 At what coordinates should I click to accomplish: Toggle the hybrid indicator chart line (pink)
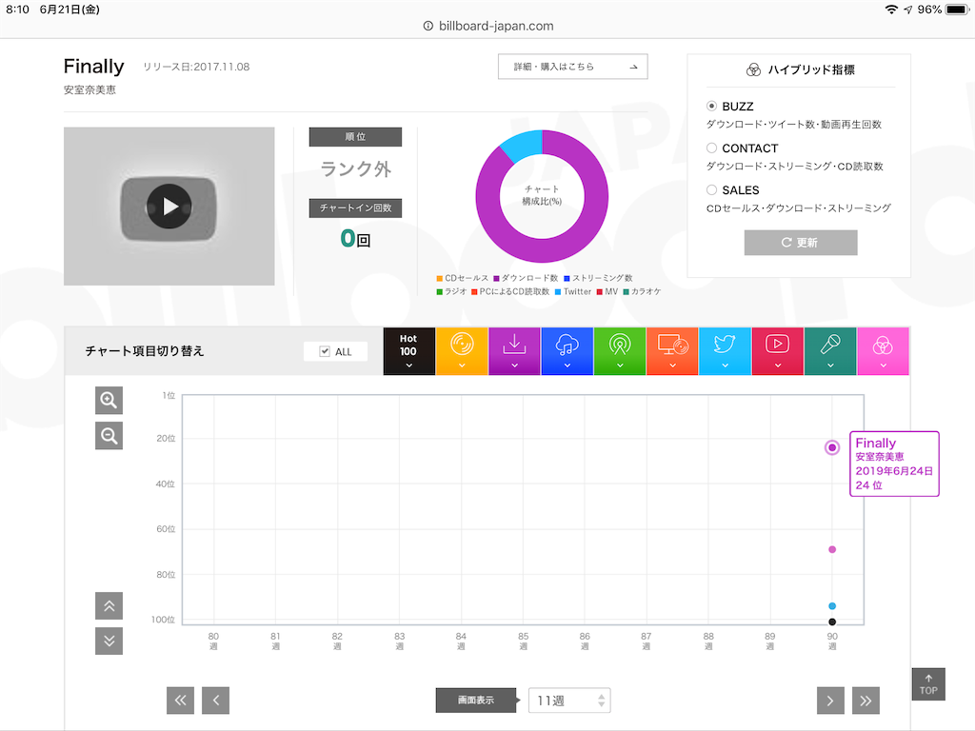[x=883, y=351]
